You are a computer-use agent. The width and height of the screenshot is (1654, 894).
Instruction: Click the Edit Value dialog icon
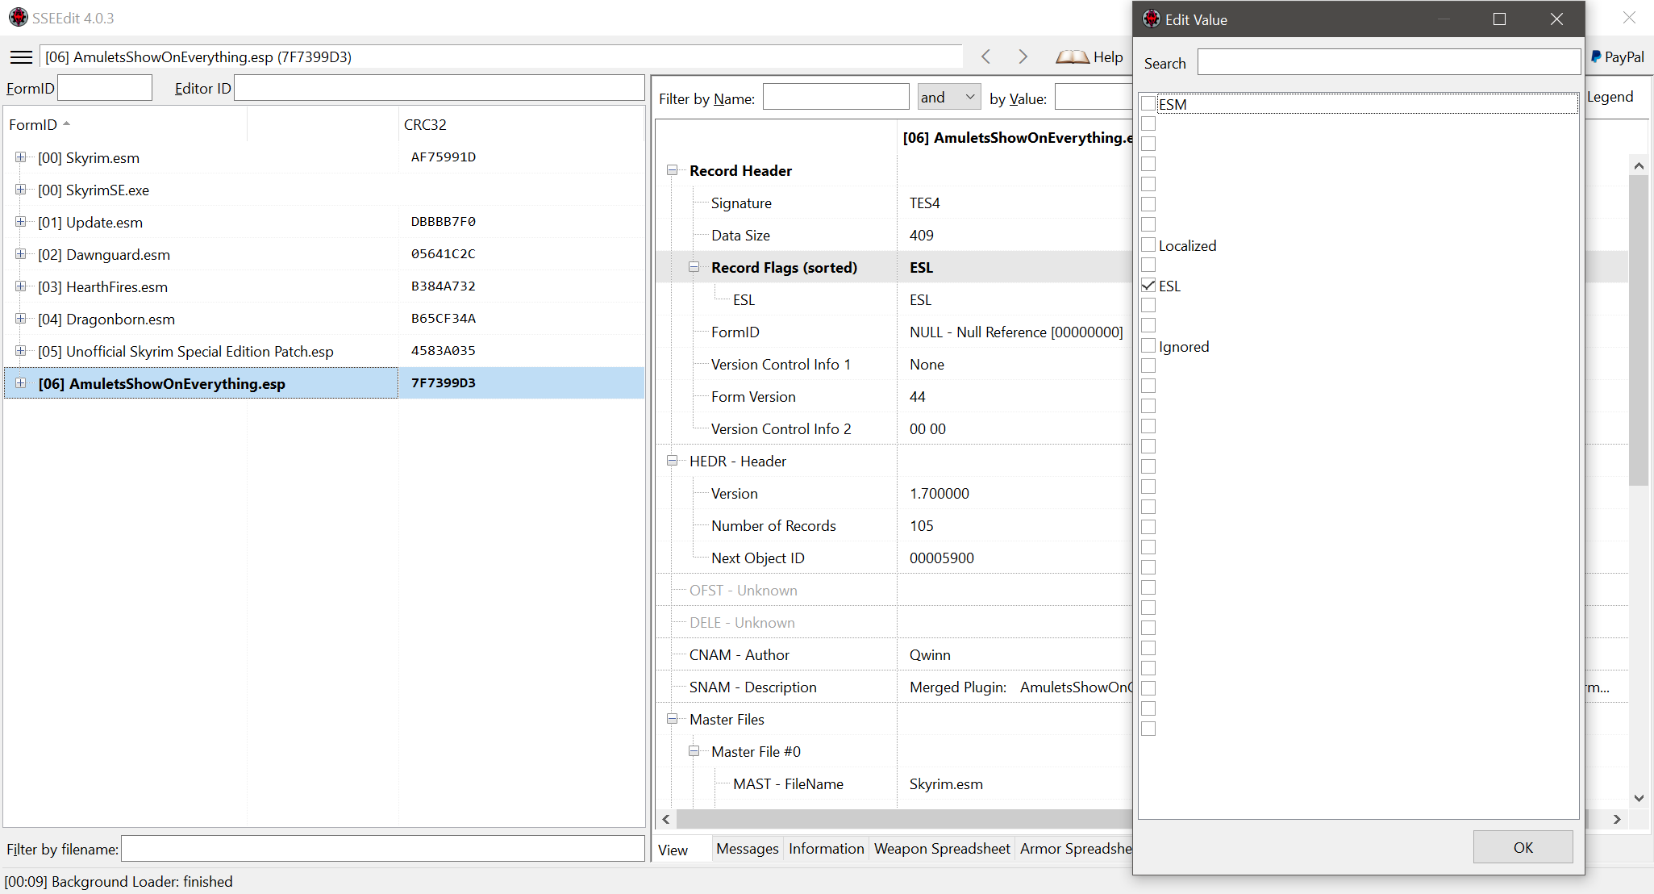[x=1151, y=19]
